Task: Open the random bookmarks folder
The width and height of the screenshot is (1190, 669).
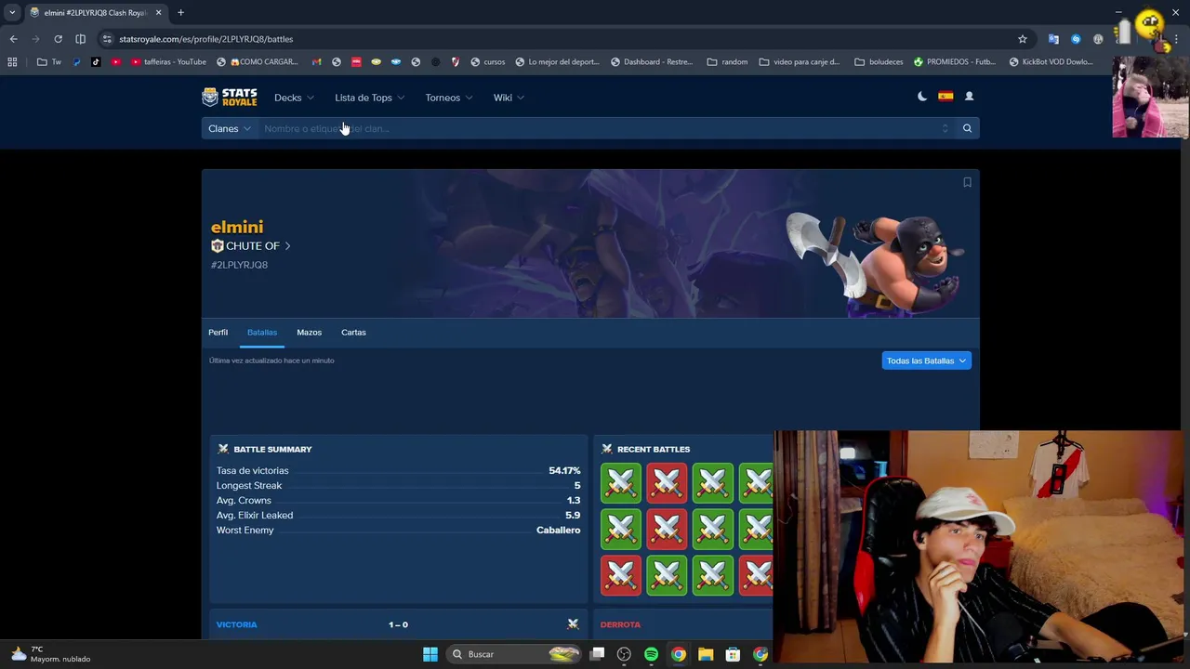Action: [x=727, y=62]
